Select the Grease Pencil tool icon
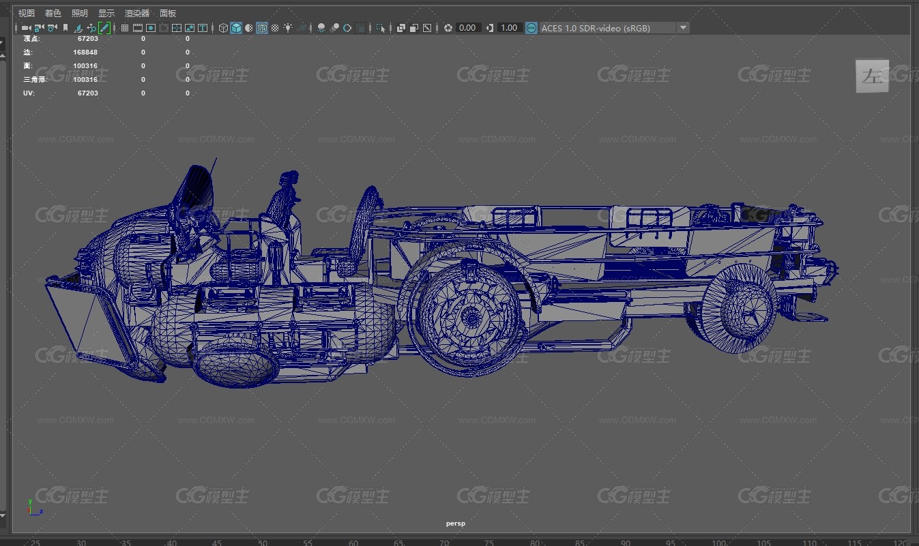The image size is (919, 546). [104, 28]
